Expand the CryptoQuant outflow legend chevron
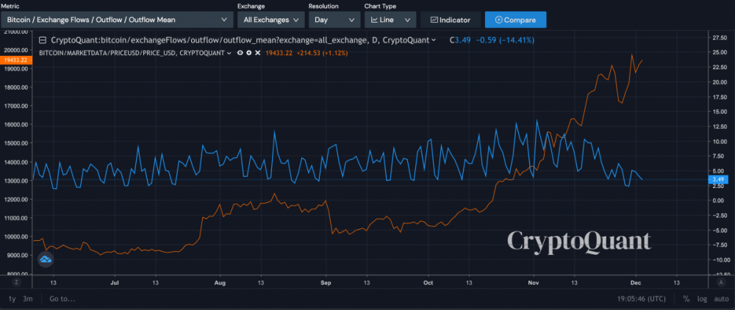 pyautogui.click(x=434, y=40)
